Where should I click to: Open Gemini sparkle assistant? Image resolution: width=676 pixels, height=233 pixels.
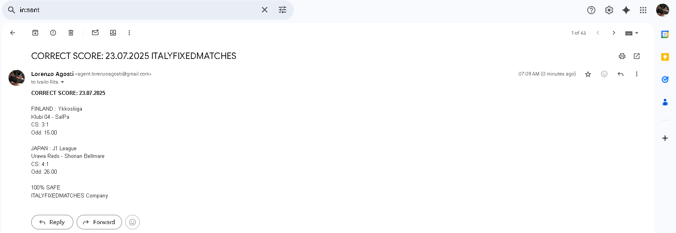626,10
